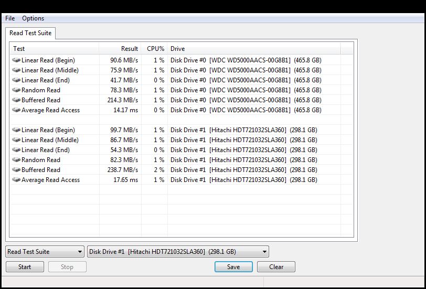This screenshot has height=289, width=426.
Task: Click disk icon on 17.65 ms Average Read Access
Action: click(16, 180)
